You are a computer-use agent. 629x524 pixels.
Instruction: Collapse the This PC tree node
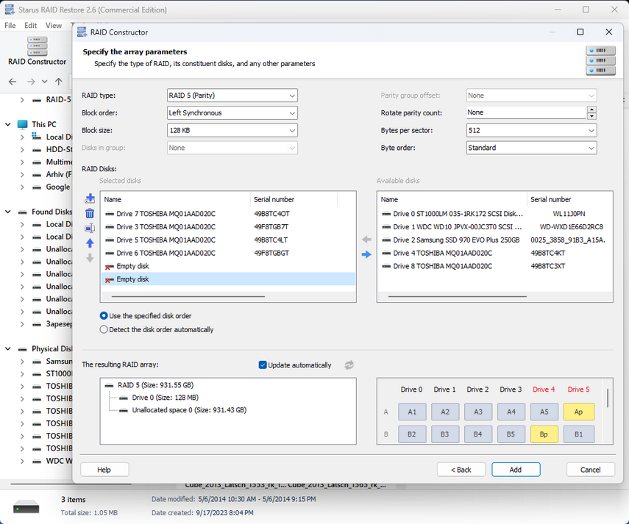(x=8, y=124)
